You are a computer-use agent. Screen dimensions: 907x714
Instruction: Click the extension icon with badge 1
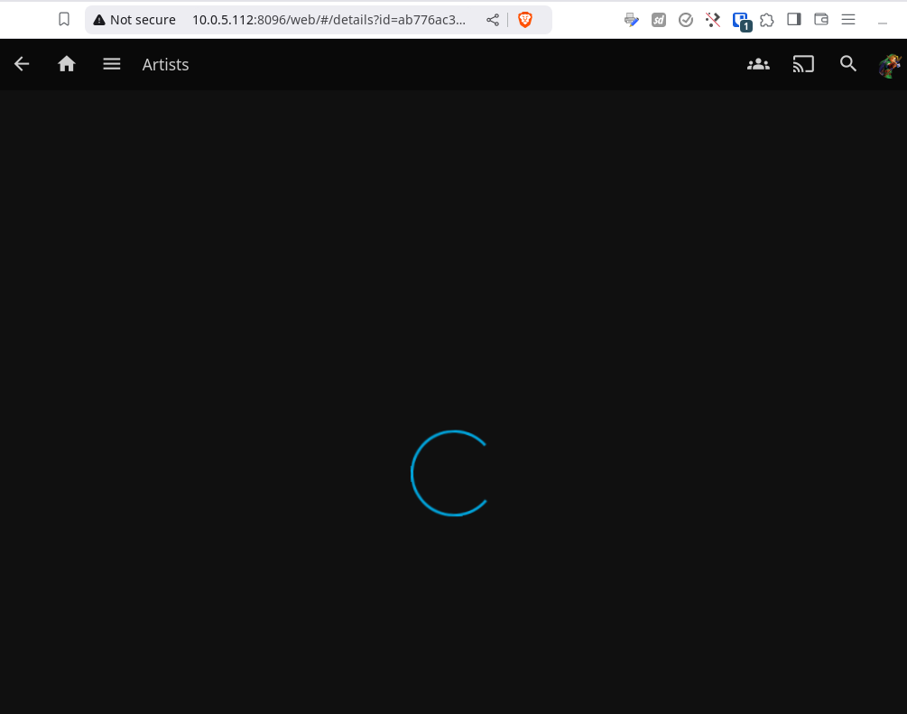pos(740,21)
